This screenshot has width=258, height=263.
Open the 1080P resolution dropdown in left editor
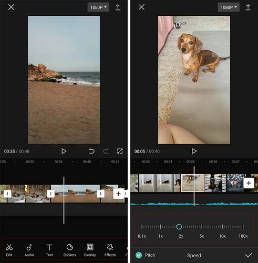coord(98,7)
